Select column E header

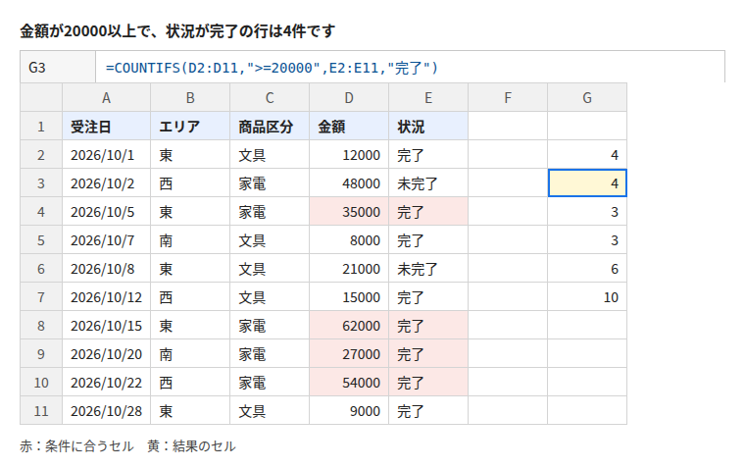[428, 97]
